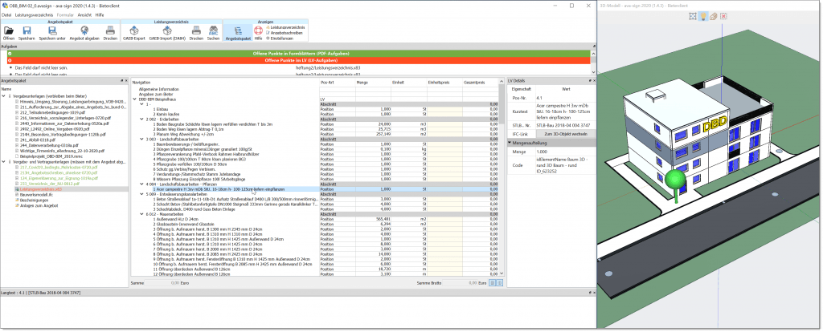Click the Pos-Art column header
The image size is (823, 332).
338,83
